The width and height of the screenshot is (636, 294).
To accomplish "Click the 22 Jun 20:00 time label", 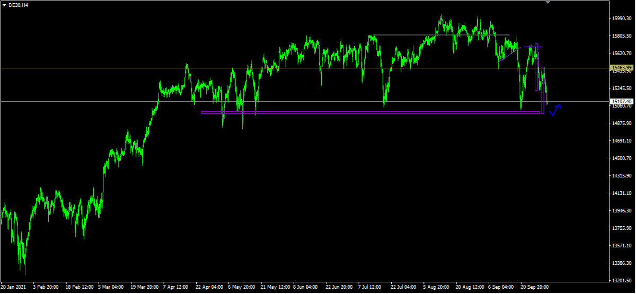I will 339,287.
